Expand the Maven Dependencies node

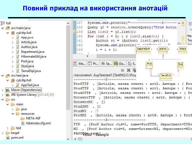3,90
